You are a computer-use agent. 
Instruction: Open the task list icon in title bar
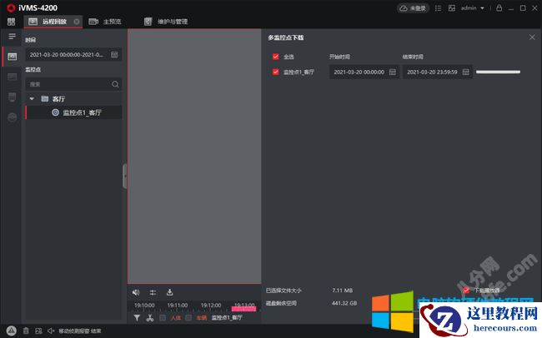click(x=438, y=8)
